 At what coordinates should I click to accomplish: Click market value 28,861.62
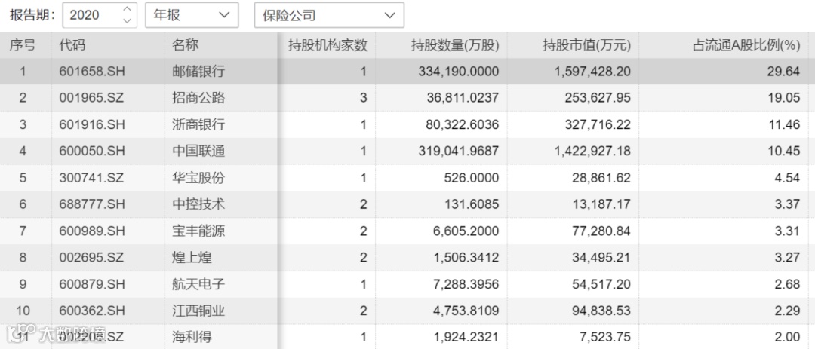(x=601, y=178)
